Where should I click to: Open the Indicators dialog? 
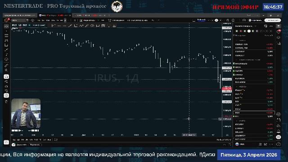coord(87,20)
